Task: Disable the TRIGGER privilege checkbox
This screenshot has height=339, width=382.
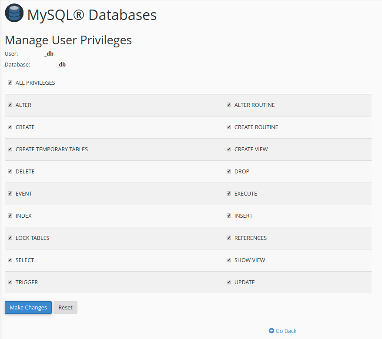Action: pyautogui.click(x=10, y=282)
